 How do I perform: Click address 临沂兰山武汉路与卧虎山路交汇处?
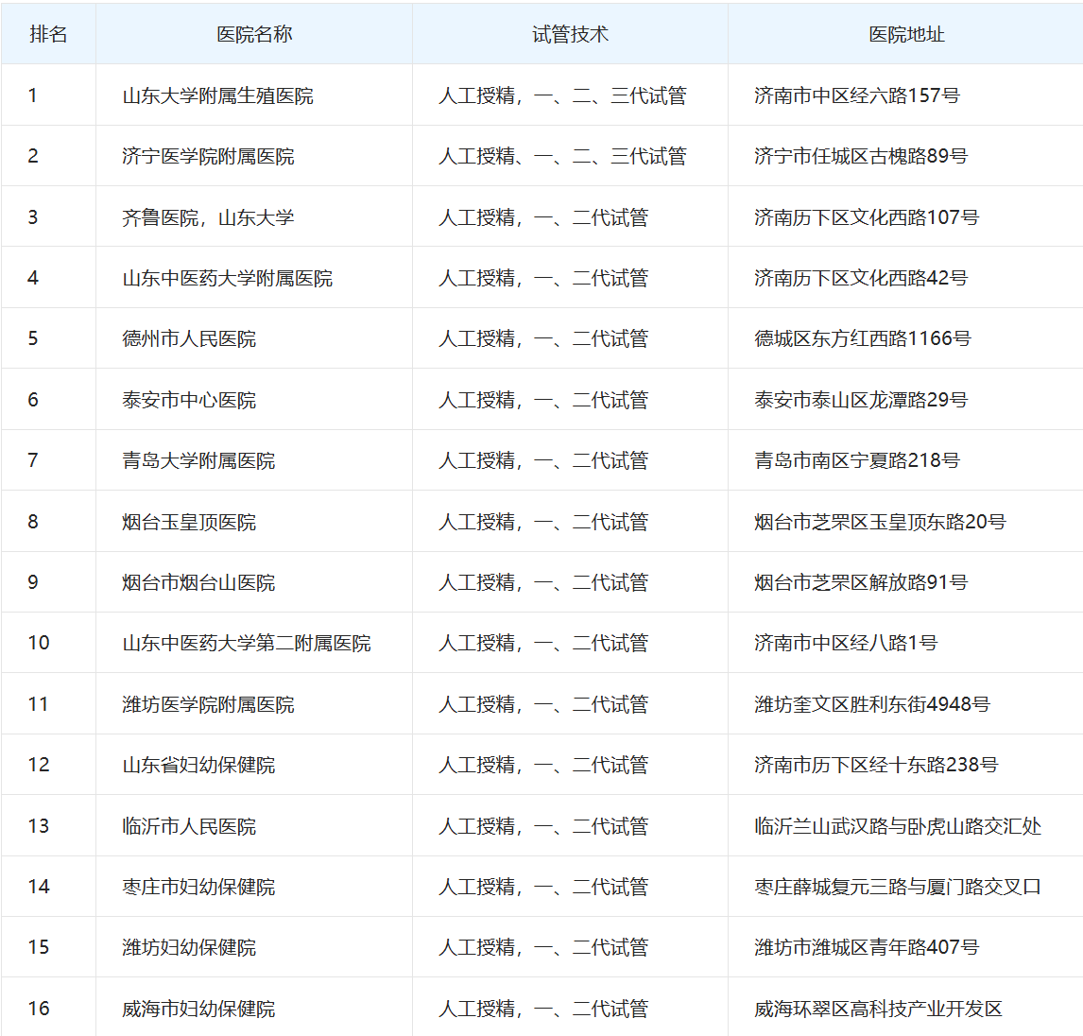pyautogui.click(x=897, y=825)
